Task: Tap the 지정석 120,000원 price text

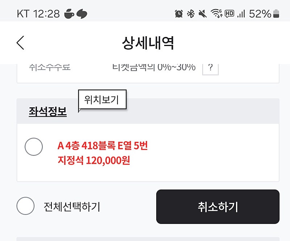Action: point(94,160)
